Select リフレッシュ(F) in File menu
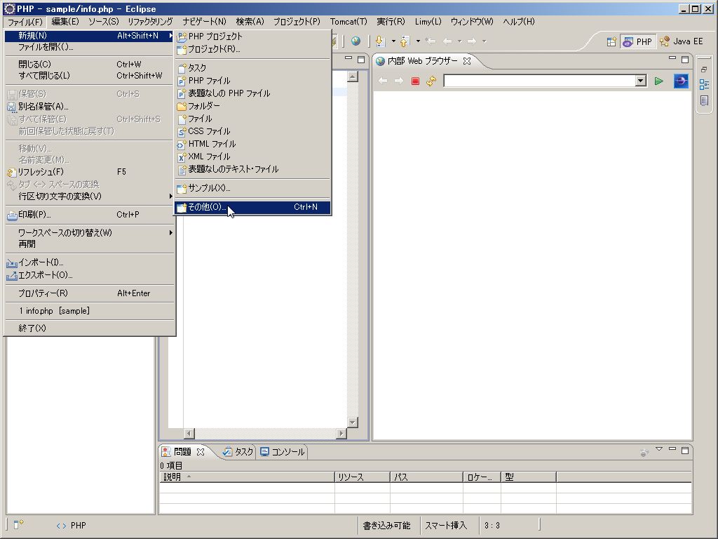The width and height of the screenshot is (718, 539). (x=89, y=172)
